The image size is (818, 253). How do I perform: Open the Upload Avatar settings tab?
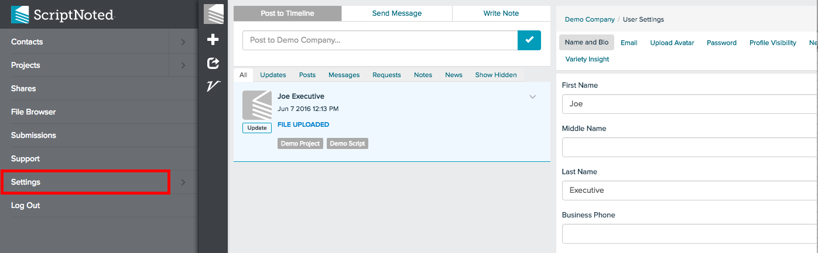(672, 43)
